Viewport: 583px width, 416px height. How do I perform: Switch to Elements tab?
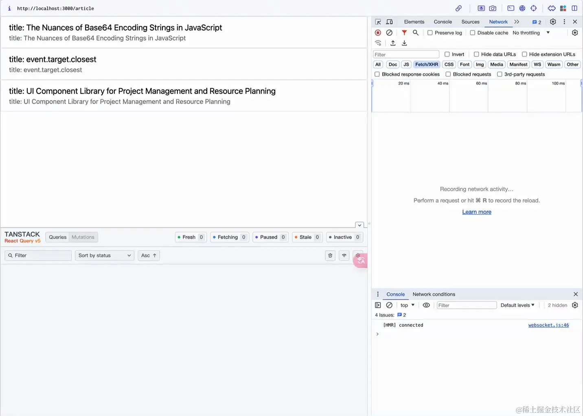414,22
